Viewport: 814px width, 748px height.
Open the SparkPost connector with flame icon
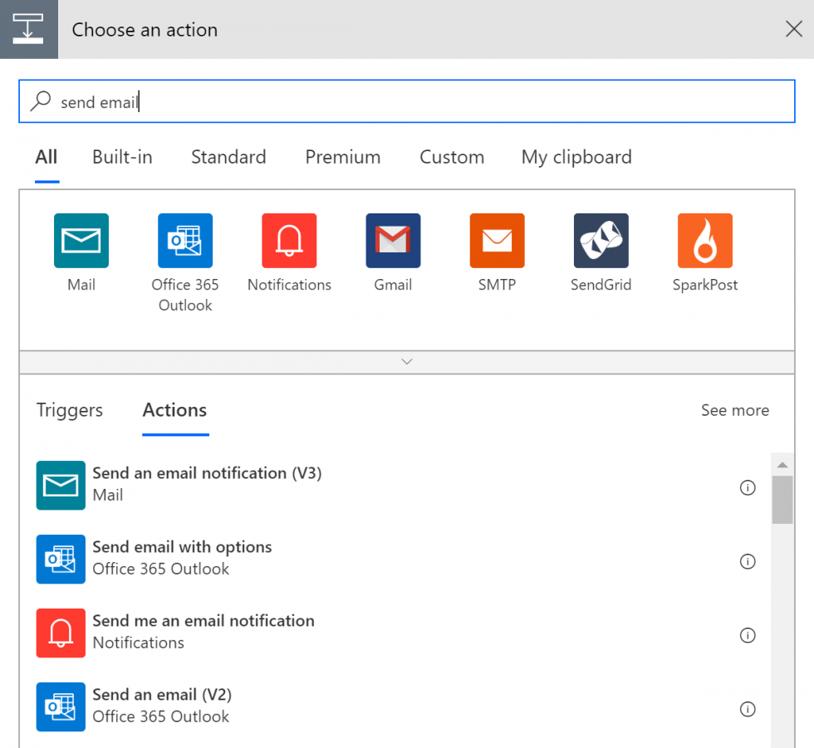click(x=705, y=241)
